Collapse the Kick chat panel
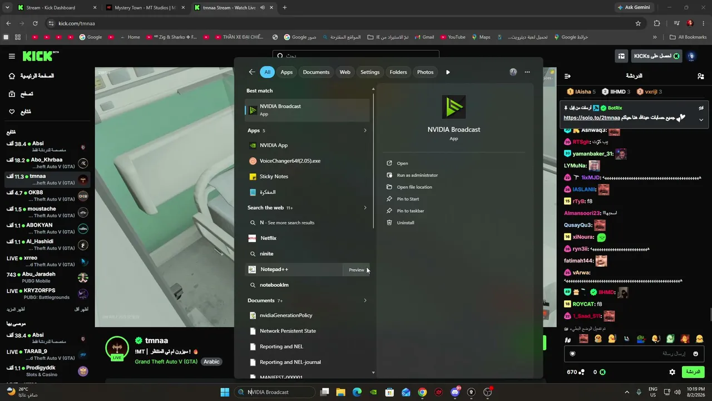712x401 pixels. pos(567,76)
